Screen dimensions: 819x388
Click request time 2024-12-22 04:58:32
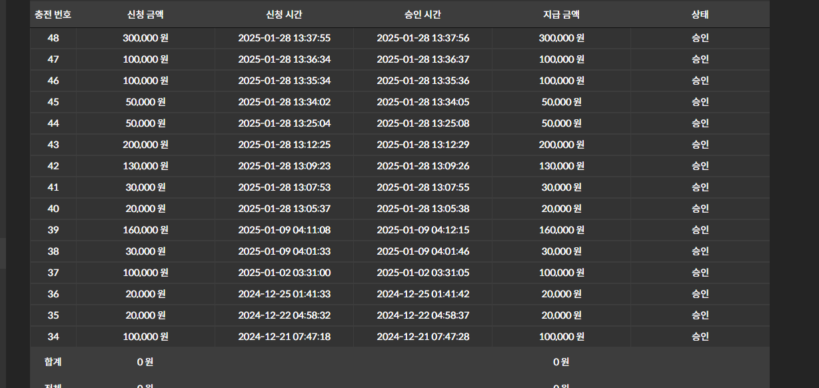(x=284, y=315)
